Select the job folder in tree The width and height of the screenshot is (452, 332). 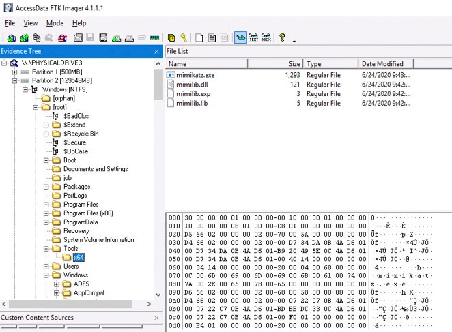[x=68, y=178]
